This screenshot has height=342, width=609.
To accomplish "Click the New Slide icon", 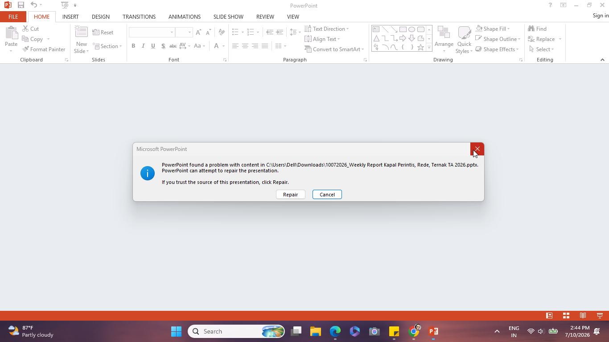I will (81, 32).
